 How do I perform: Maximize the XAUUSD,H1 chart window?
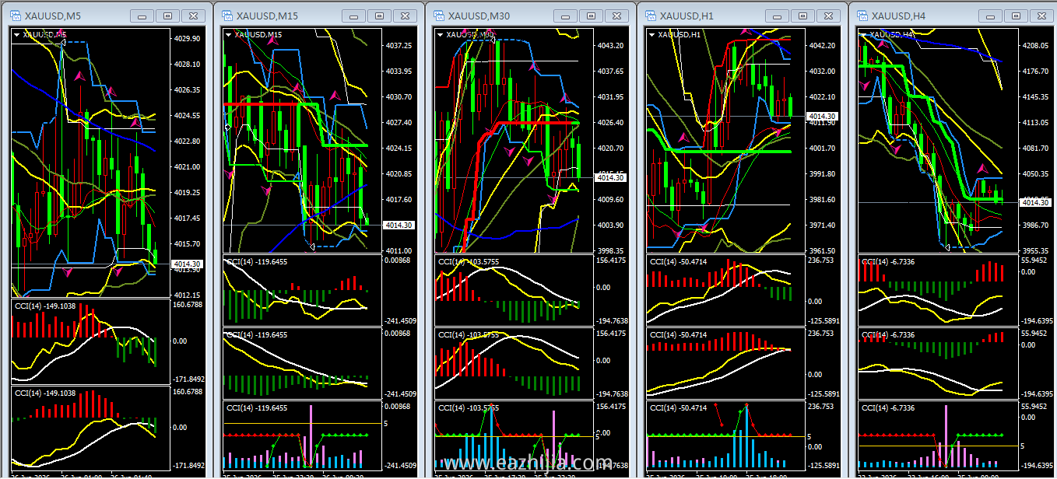click(x=802, y=16)
